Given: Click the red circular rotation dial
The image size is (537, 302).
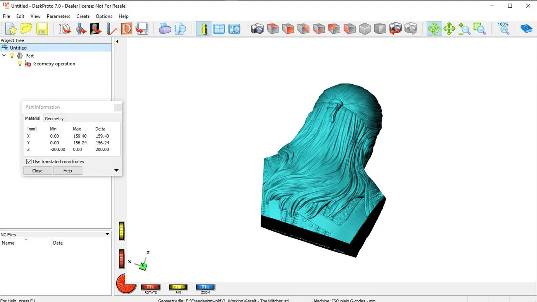Looking at the screenshot, I should point(126,284).
